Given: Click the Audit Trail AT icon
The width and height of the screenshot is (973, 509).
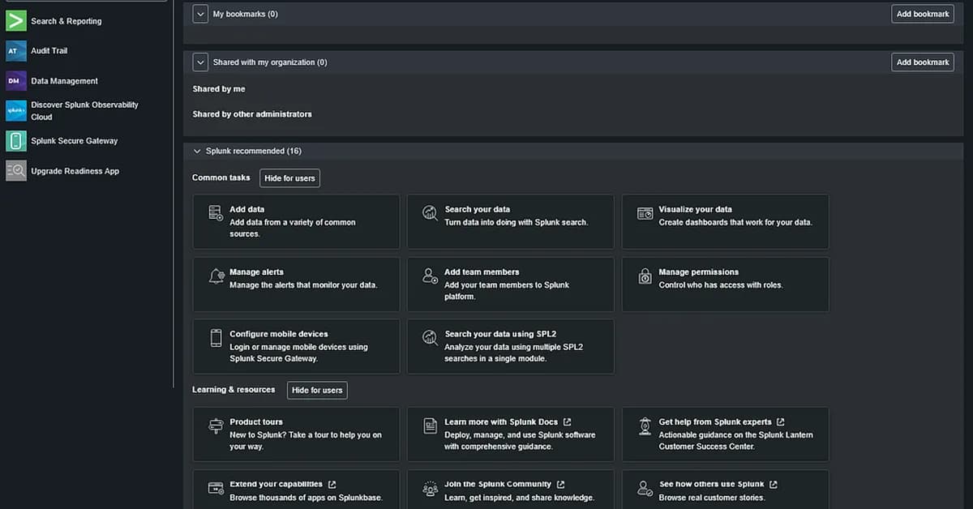Looking at the screenshot, I should [16, 51].
